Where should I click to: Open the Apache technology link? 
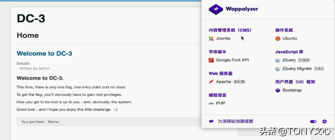point(223,82)
